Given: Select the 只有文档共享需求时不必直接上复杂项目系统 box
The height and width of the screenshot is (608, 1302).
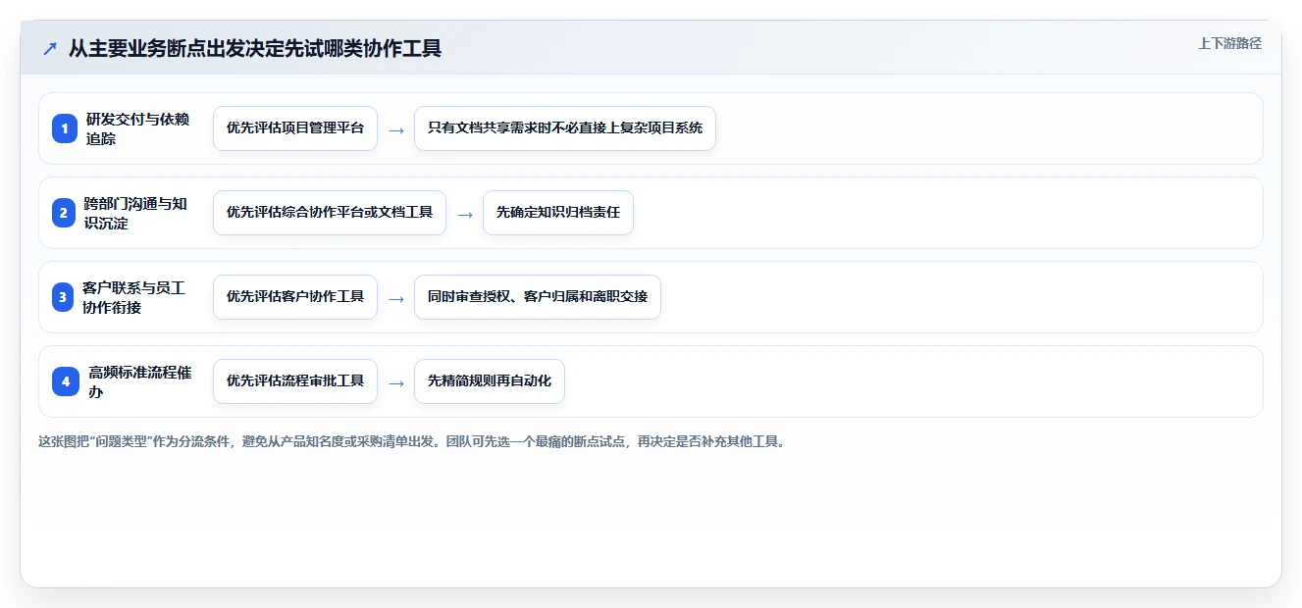Looking at the screenshot, I should pos(565,128).
